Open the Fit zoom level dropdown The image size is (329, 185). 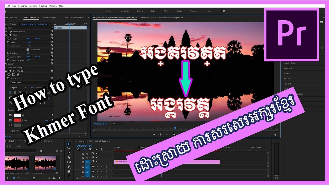pos(117,124)
